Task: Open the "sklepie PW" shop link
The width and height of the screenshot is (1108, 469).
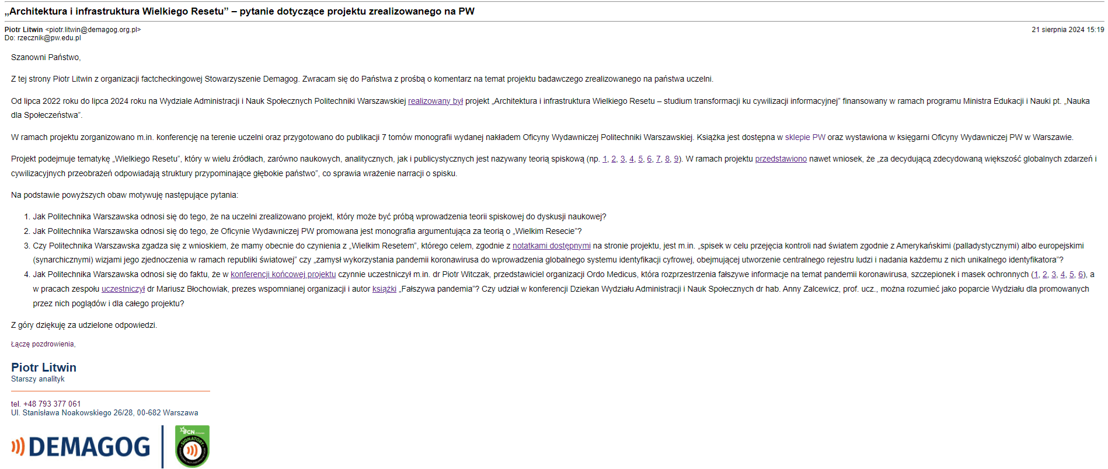Action: (805, 137)
